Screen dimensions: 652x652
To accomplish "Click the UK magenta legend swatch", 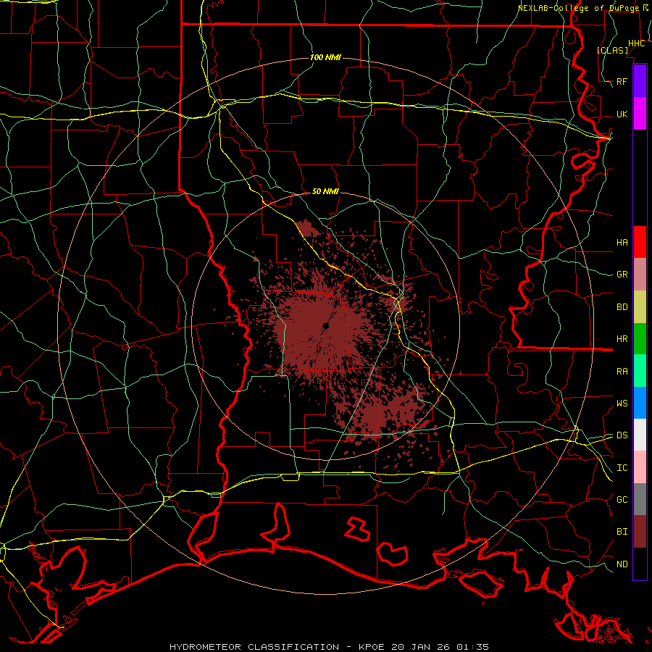I will coord(640,114).
